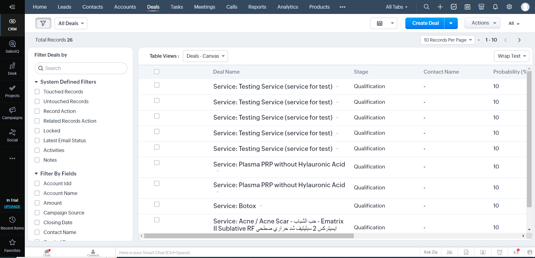
Task: Open the Service: Botox deal
Action: [x=234, y=206]
